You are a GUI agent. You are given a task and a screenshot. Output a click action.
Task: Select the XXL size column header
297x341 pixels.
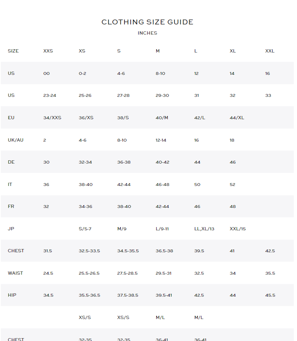270,51
